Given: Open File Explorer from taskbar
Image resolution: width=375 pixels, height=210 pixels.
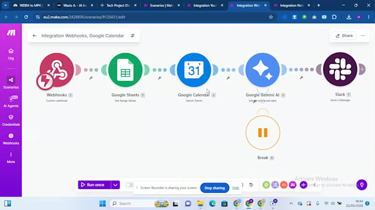Looking at the screenshot, I should [200, 203].
